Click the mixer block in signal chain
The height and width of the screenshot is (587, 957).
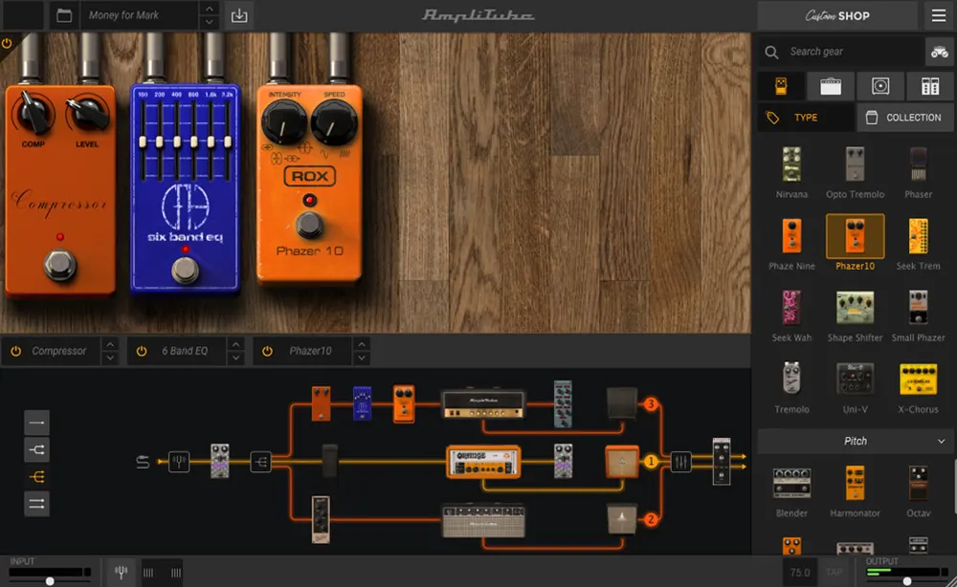pyautogui.click(x=680, y=462)
